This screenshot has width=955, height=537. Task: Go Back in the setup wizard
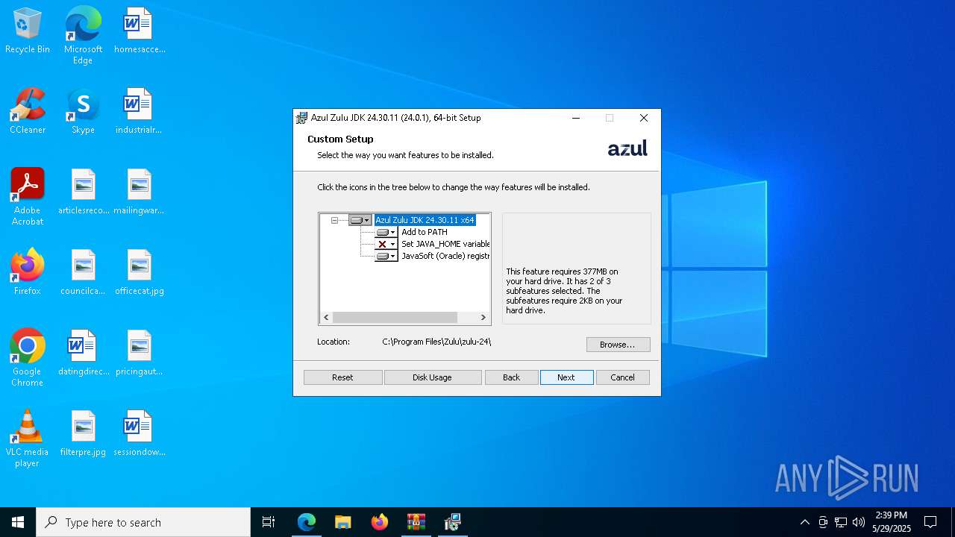coord(511,377)
